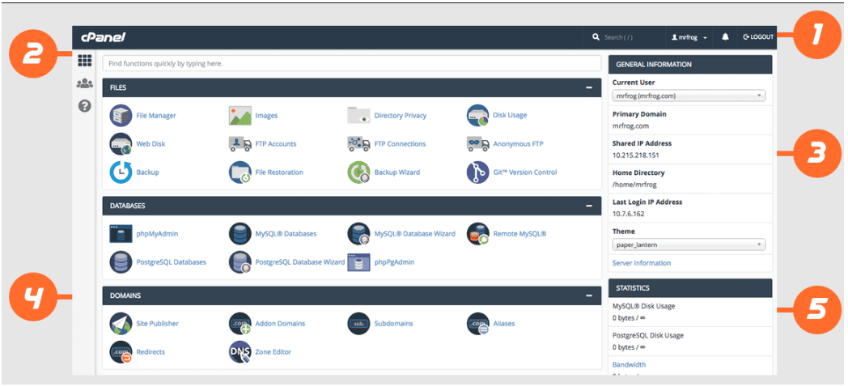Image resolution: width=848 pixels, height=387 pixels.
Task: Open the Directory Privacy folder icon
Action: pos(358,115)
